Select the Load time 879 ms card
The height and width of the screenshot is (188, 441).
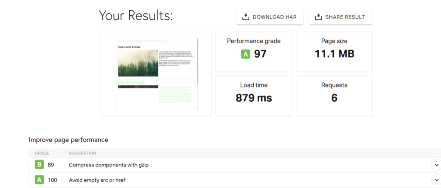click(x=254, y=96)
